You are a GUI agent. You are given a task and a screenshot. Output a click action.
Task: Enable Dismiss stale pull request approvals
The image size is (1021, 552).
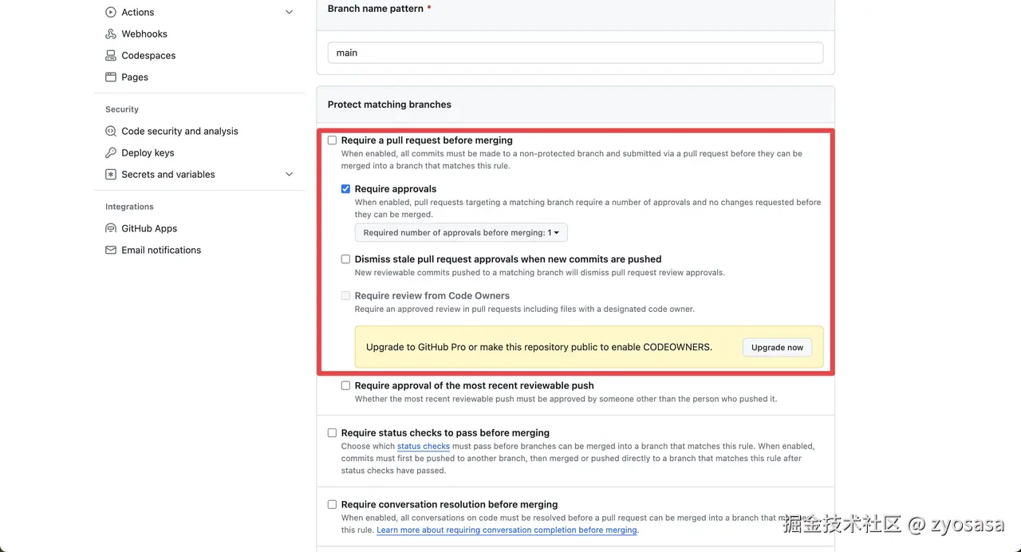tap(346, 259)
